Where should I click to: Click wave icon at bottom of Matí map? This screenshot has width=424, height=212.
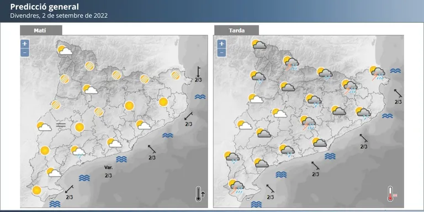coord(55,203)
